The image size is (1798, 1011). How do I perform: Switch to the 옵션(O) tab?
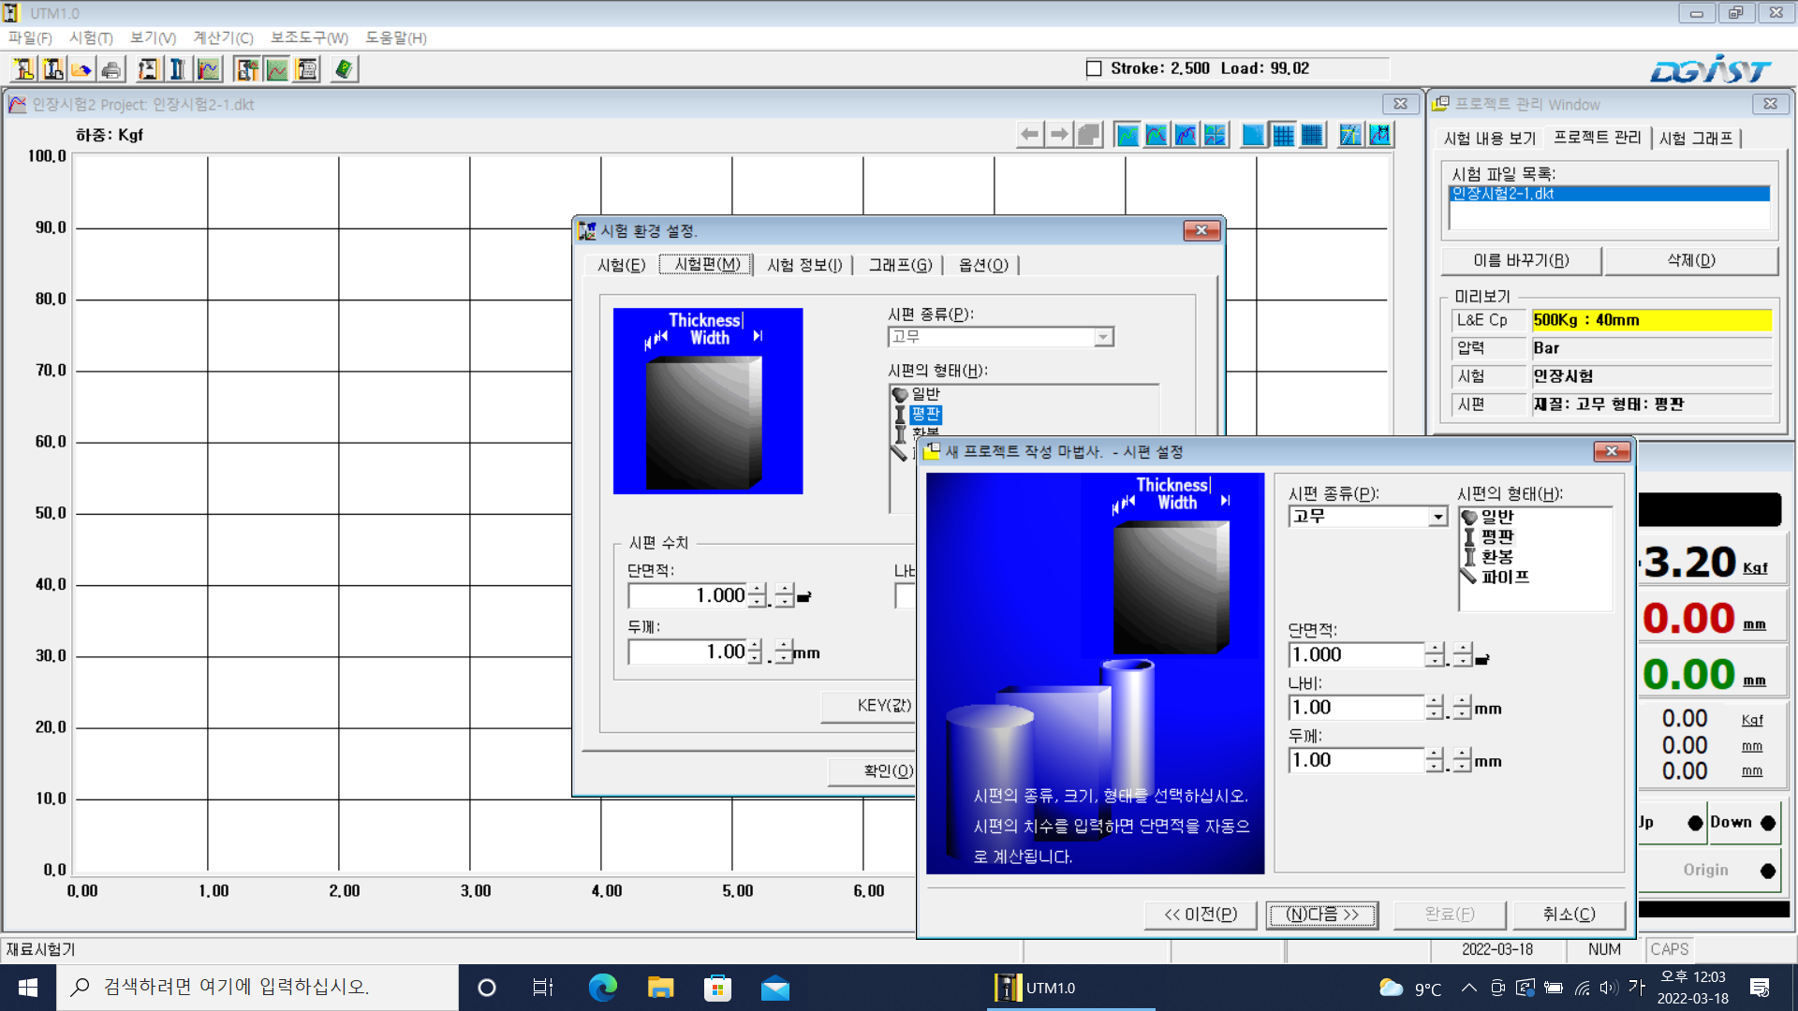pos(983,265)
